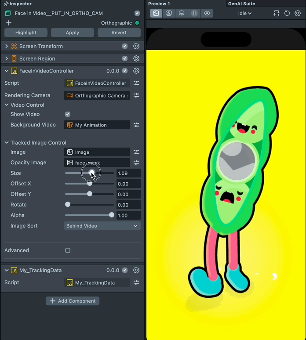
Task: Click the Add Component button
Action: tap(73, 301)
